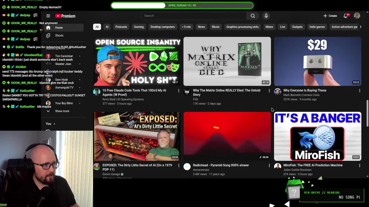Start voice search with microphone icon

click(x=266, y=16)
